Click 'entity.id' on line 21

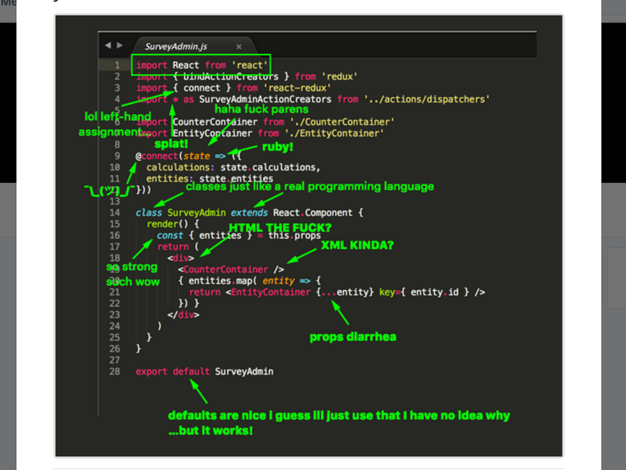[x=434, y=292]
